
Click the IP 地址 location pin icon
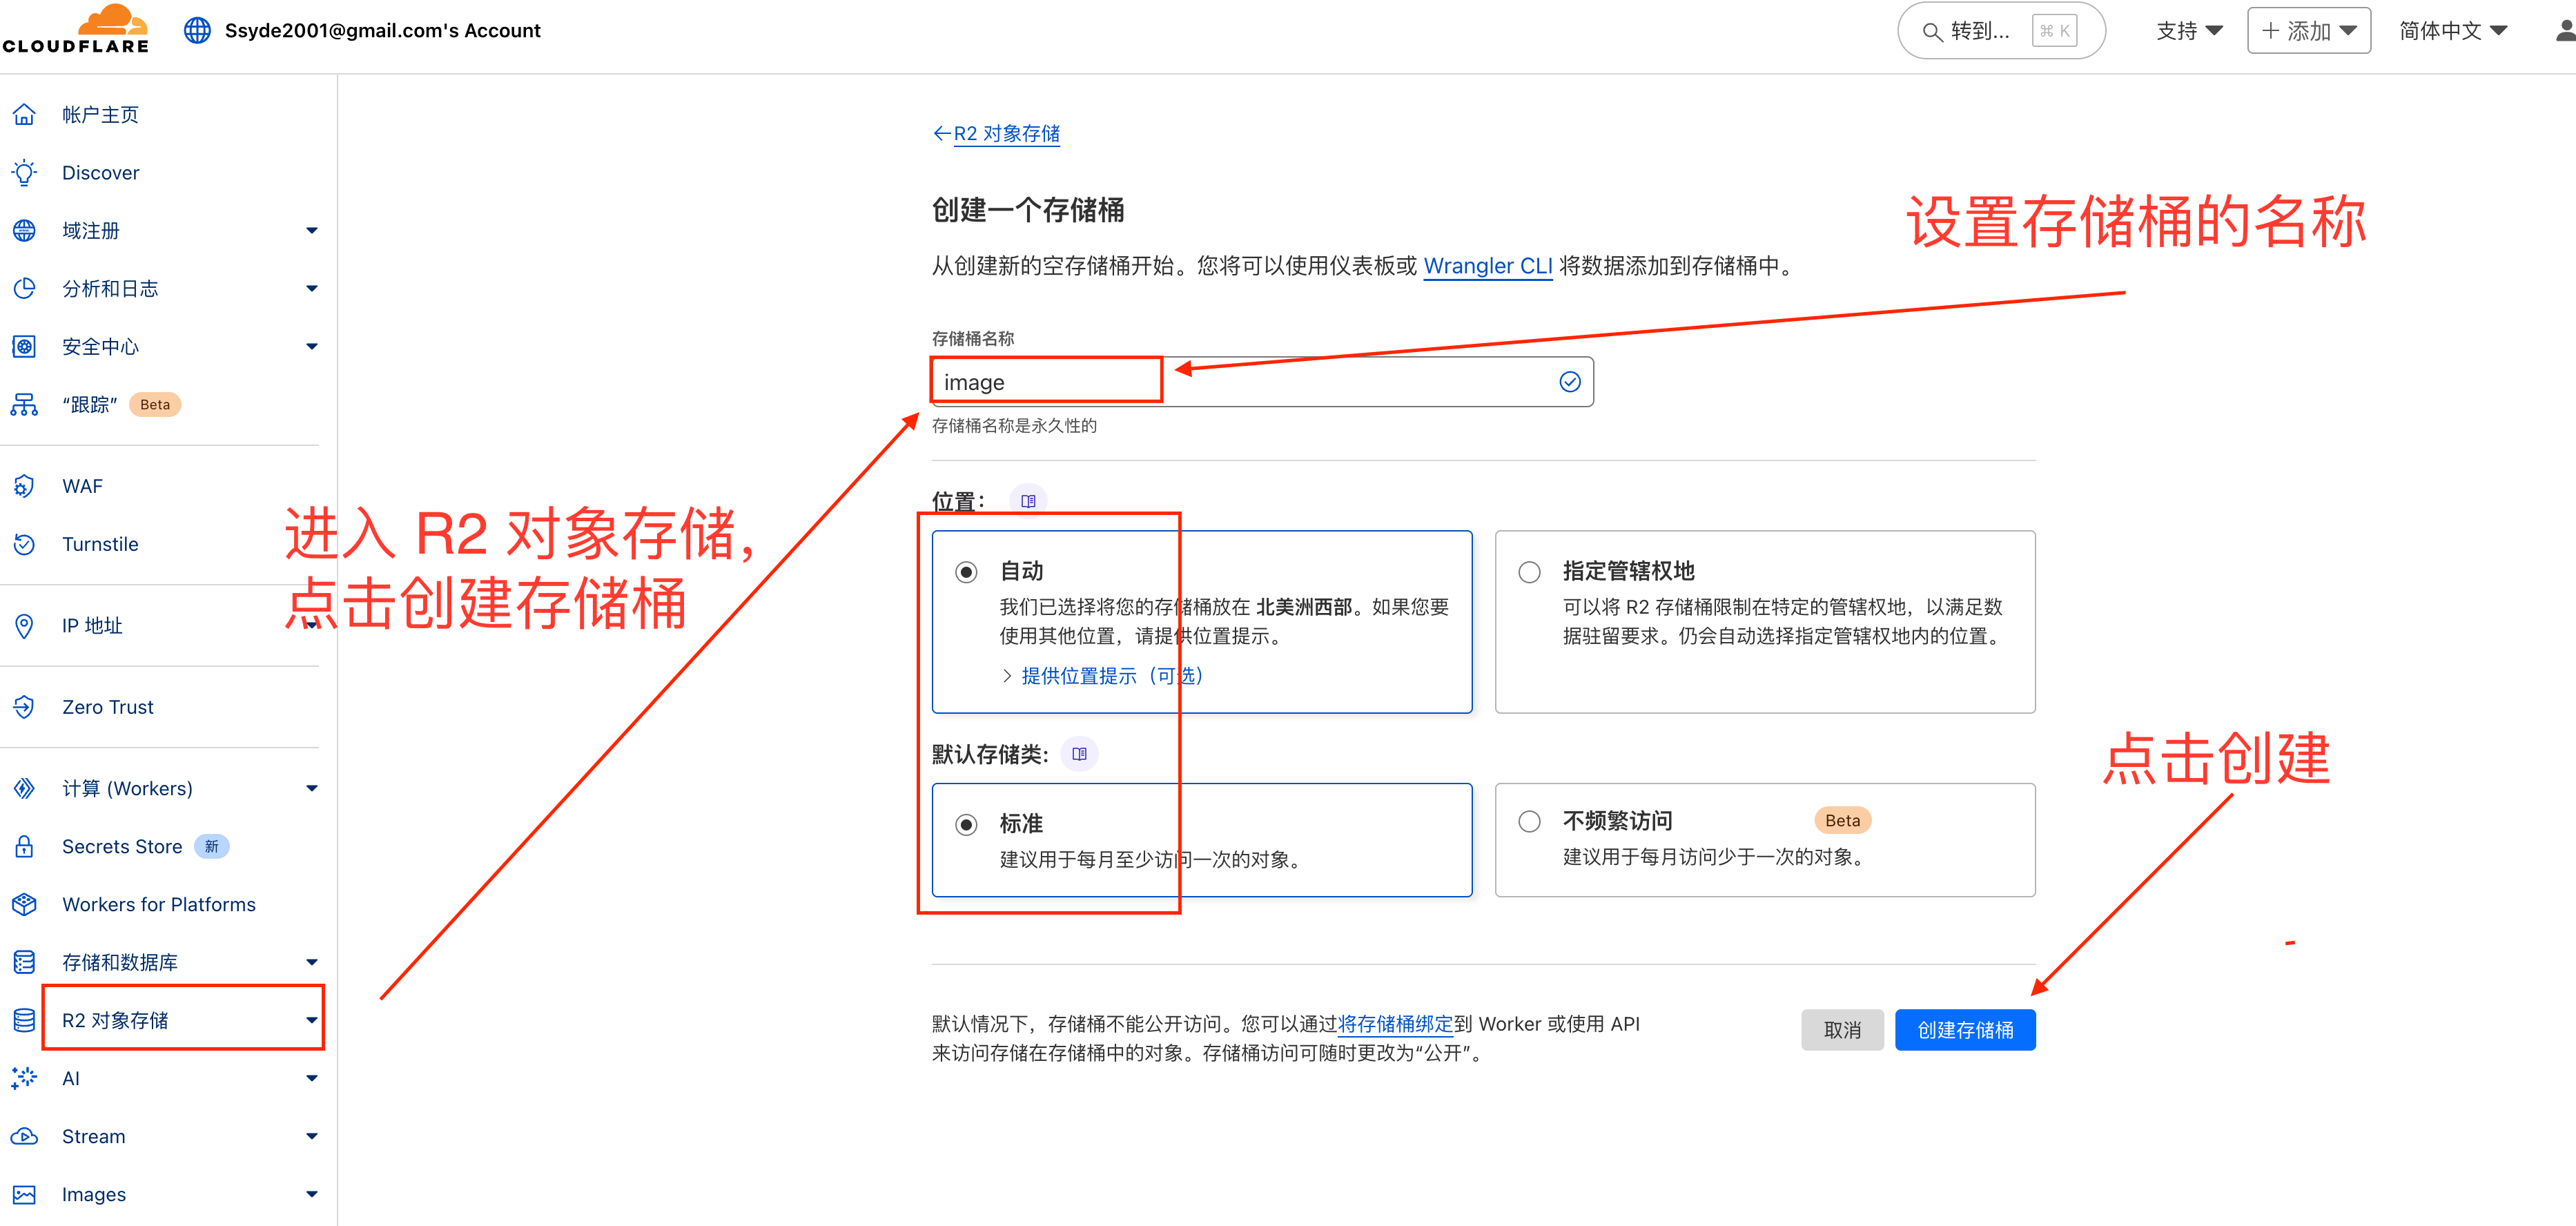[24, 626]
